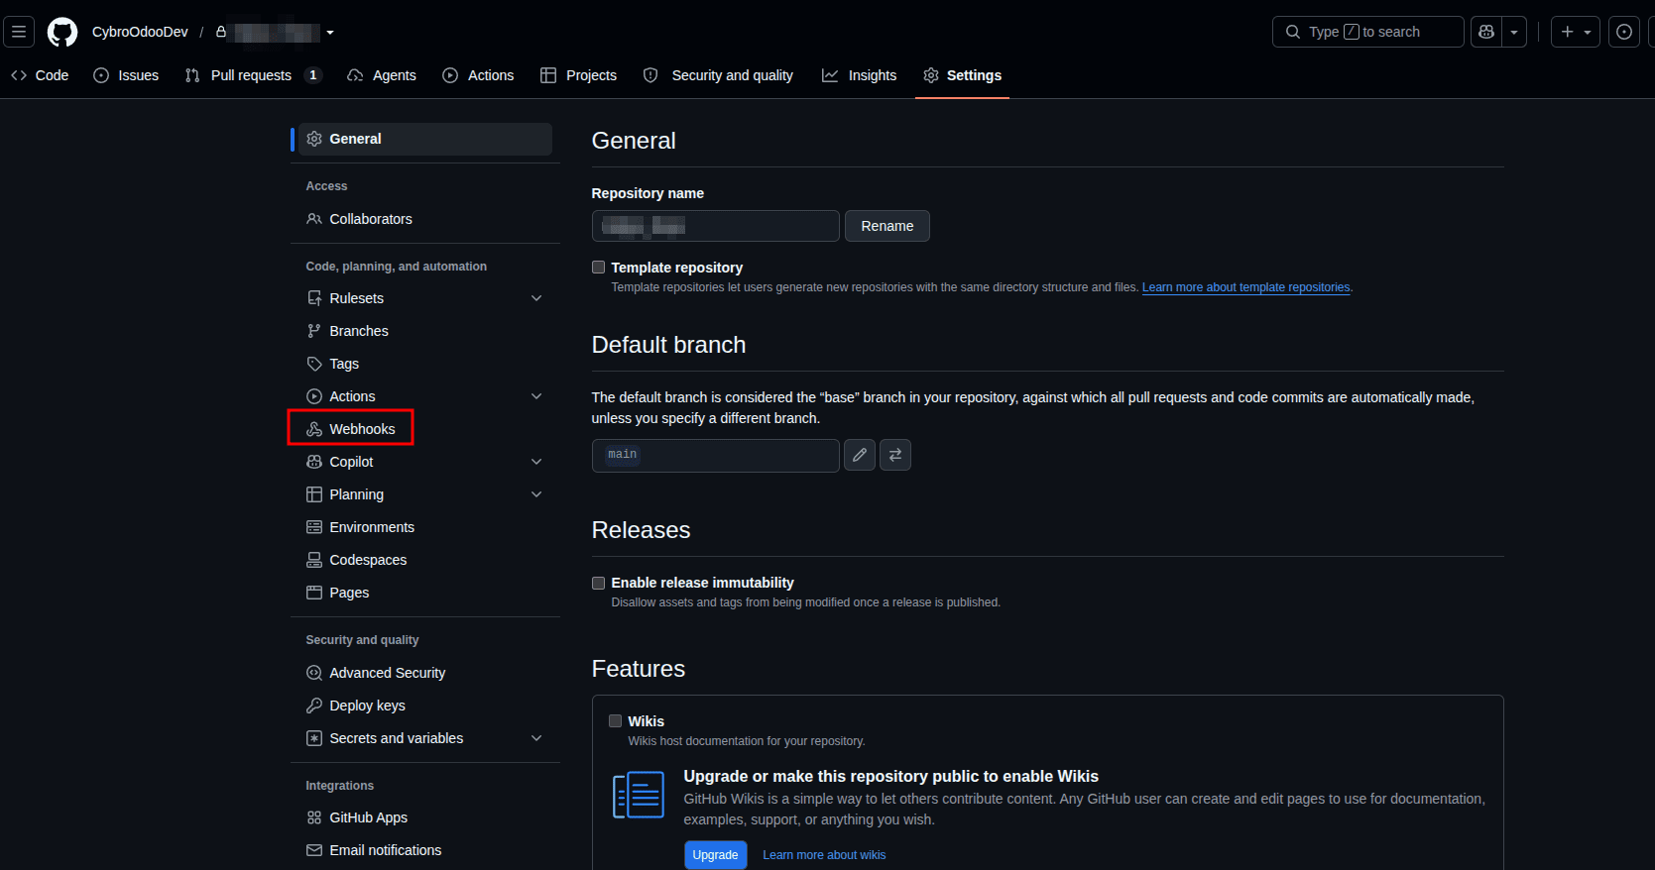Image resolution: width=1655 pixels, height=870 pixels.
Task: Click the GitHub Octocat logo
Action: click(62, 32)
